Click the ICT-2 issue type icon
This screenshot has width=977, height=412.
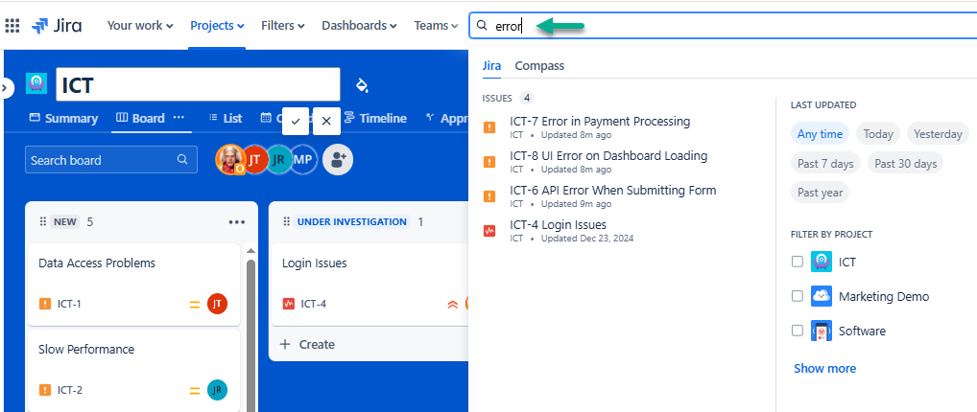(45, 390)
